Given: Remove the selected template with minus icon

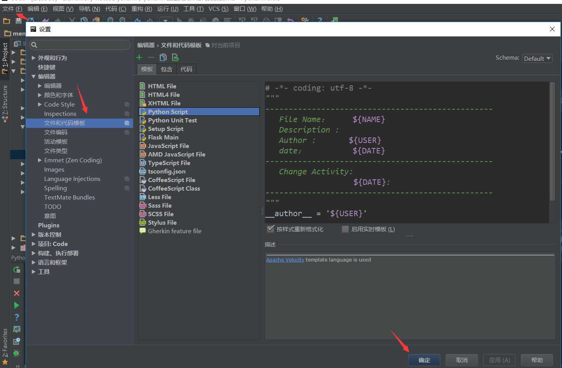Looking at the screenshot, I should 151,57.
